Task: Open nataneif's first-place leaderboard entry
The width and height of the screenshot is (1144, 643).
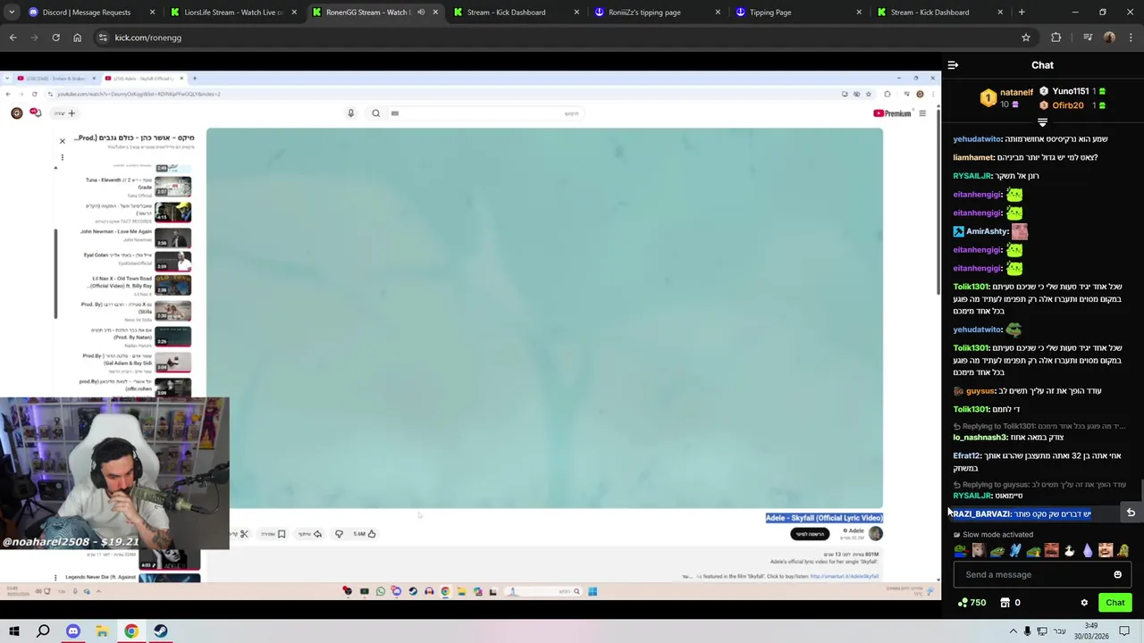Action: pyautogui.click(x=1007, y=97)
